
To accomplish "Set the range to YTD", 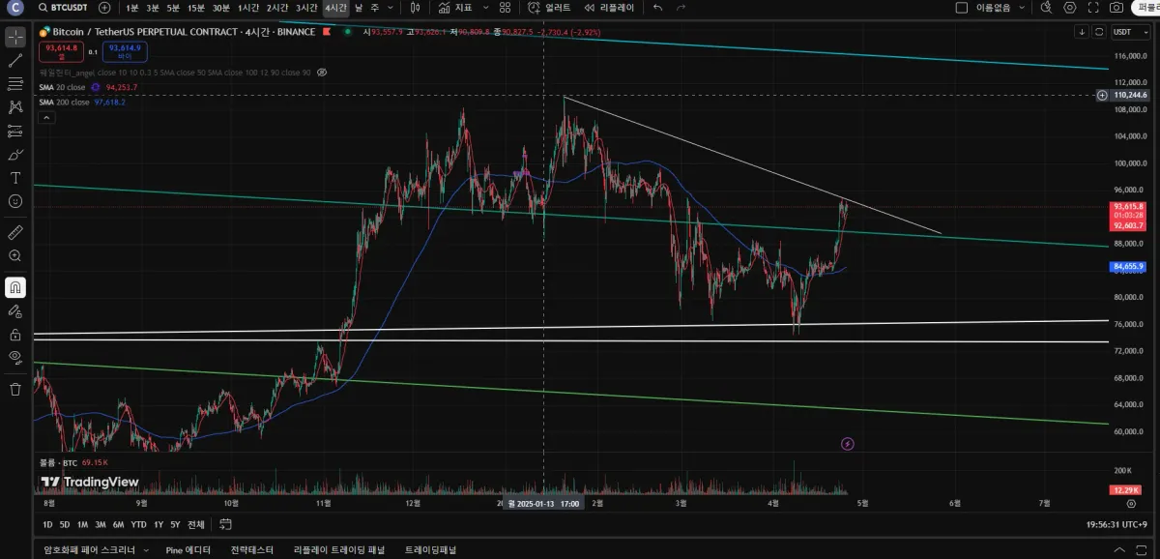I will pos(139,524).
